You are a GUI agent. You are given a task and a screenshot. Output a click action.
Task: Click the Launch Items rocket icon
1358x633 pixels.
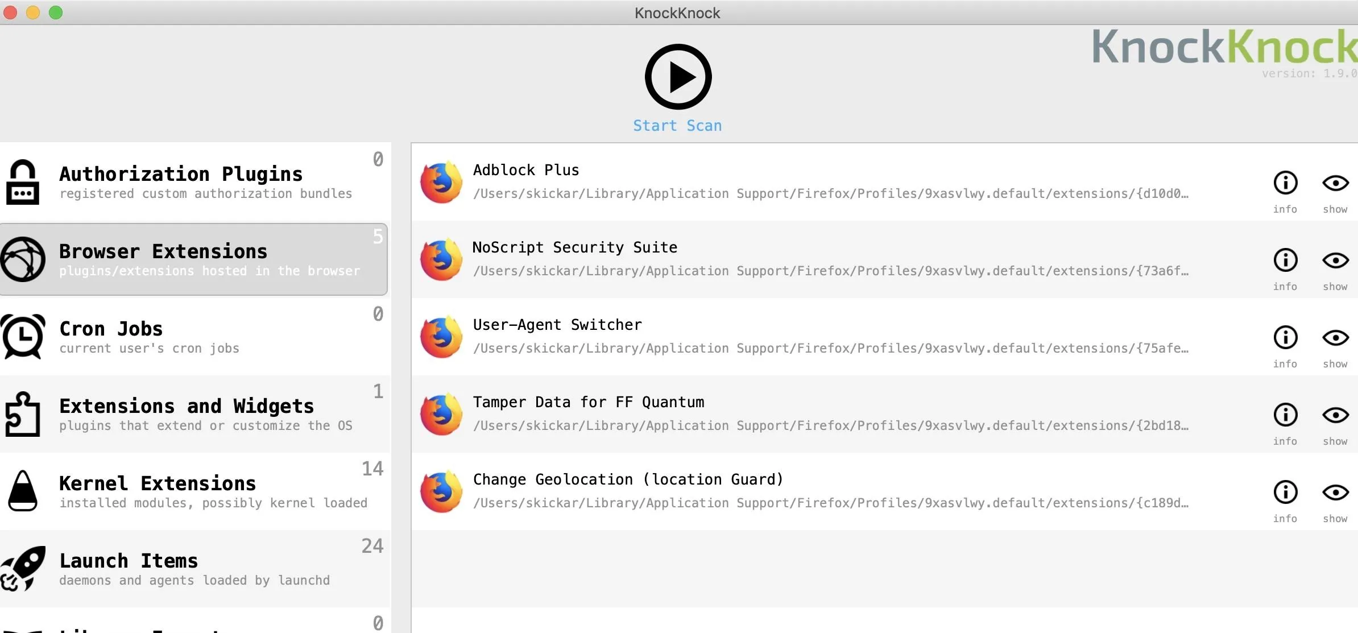point(23,569)
